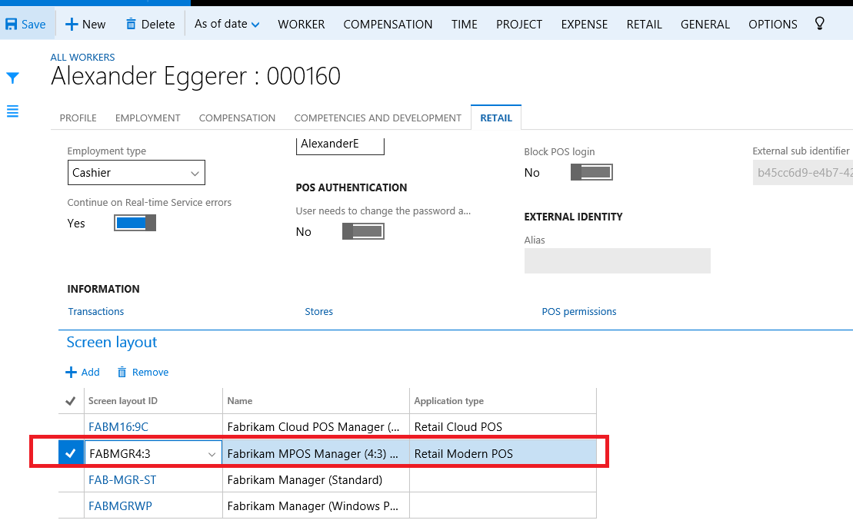
Task: Click the Name column header
Action: [x=240, y=401]
